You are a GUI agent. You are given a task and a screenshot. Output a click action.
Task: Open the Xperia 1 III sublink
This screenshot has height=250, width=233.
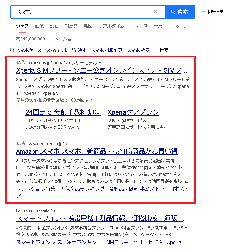[178, 242]
